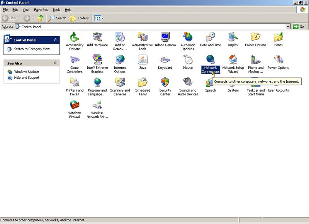This screenshot has height=224, width=309.
Task: Open the Favorites menu
Action: click(x=41, y=10)
